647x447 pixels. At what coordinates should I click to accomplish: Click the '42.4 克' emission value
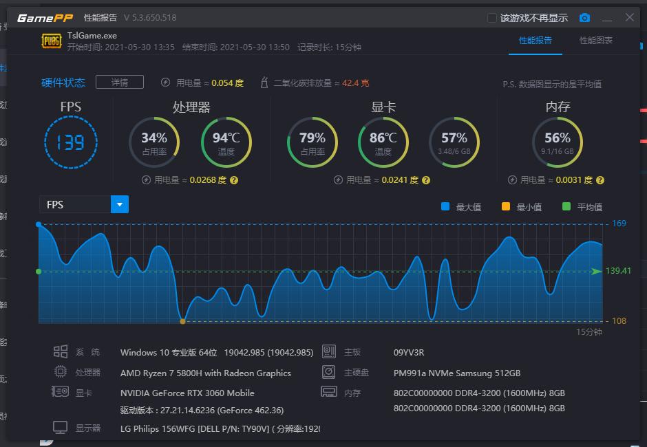[x=356, y=83]
